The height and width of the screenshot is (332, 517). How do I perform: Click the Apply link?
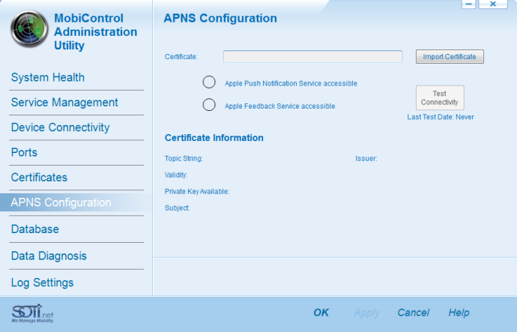tap(367, 313)
